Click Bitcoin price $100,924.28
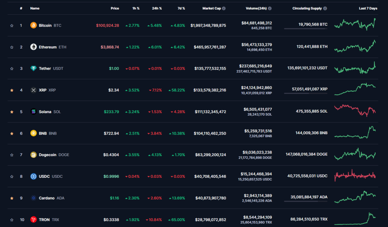The width and height of the screenshot is (388, 227). point(107,25)
